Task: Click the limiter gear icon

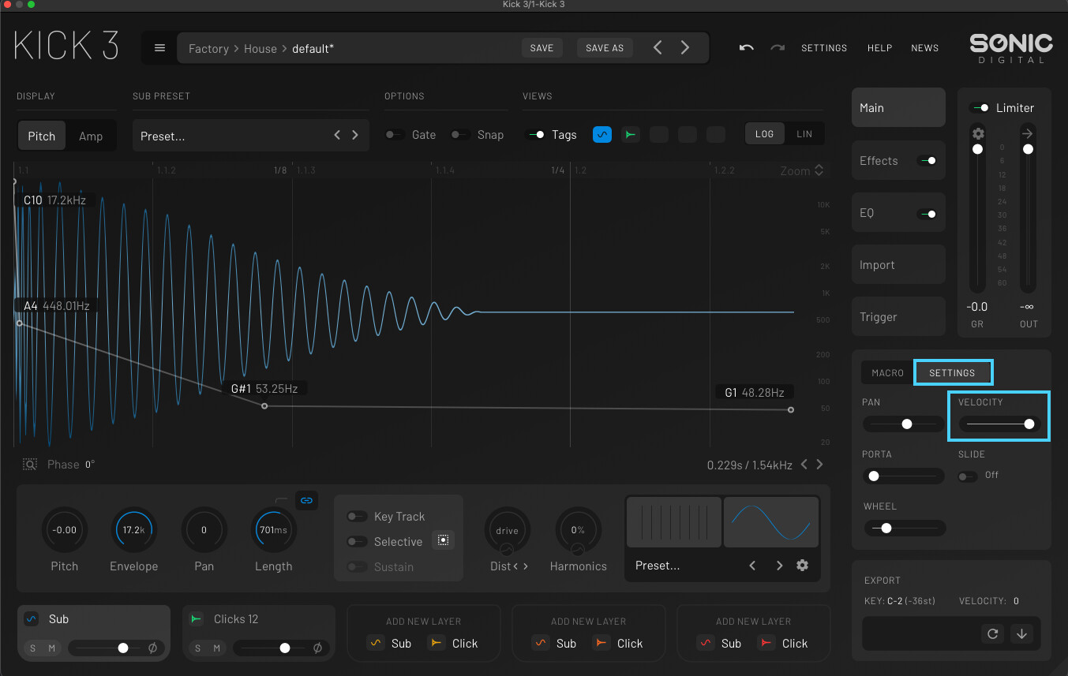Action: pyautogui.click(x=978, y=133)
